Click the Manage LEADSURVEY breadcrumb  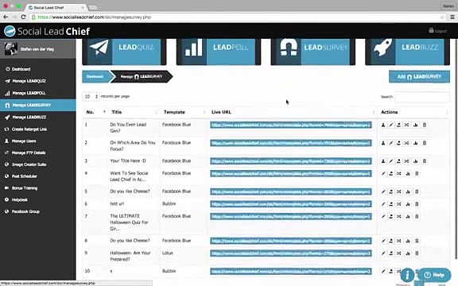[142, 76]
